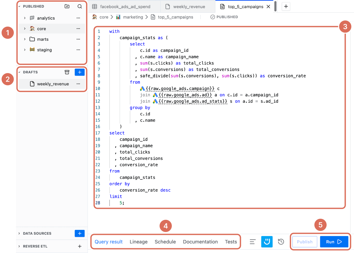Open the Query result tab
Viewport: 354px width, 253px height.
(x=109, y=242)
